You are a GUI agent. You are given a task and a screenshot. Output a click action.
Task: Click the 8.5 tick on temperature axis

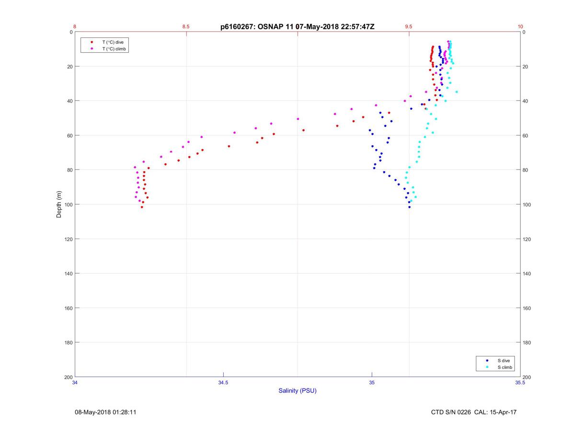[x=186, y=27]
